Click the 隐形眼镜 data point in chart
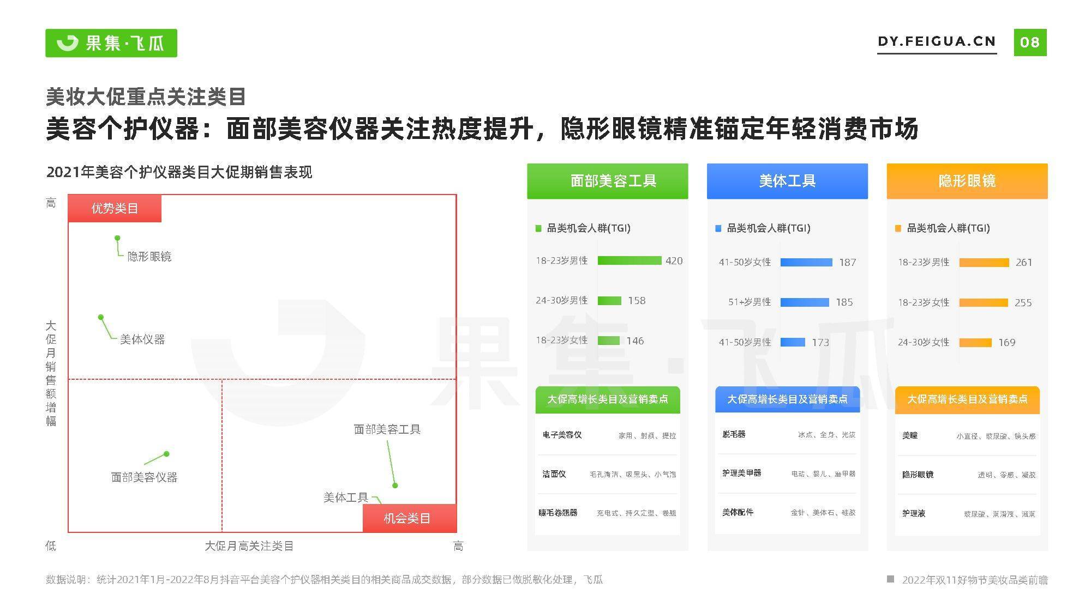The height and width of the screenshot is (613, 1091). (x=117, y=238)
